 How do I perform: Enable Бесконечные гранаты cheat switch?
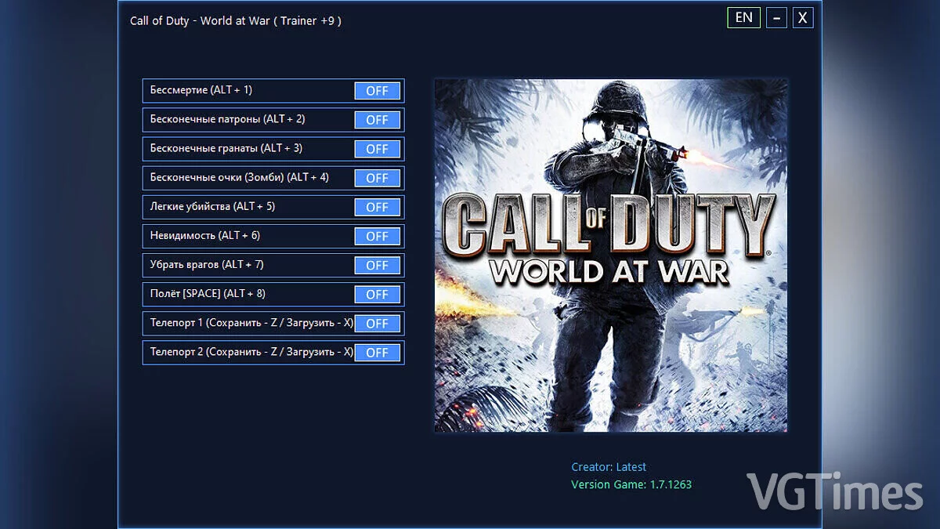click(377, 149)
